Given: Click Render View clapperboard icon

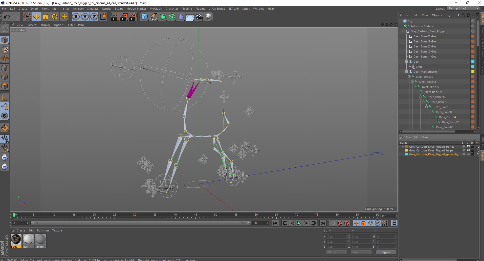Looking at the screenshot, I should pos(114,17).
